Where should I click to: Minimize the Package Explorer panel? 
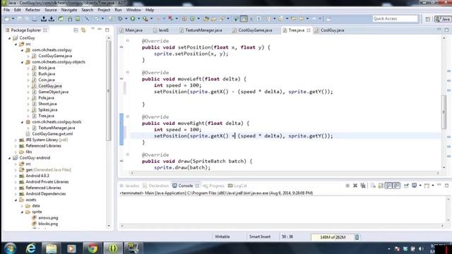[x=100, y=30]
